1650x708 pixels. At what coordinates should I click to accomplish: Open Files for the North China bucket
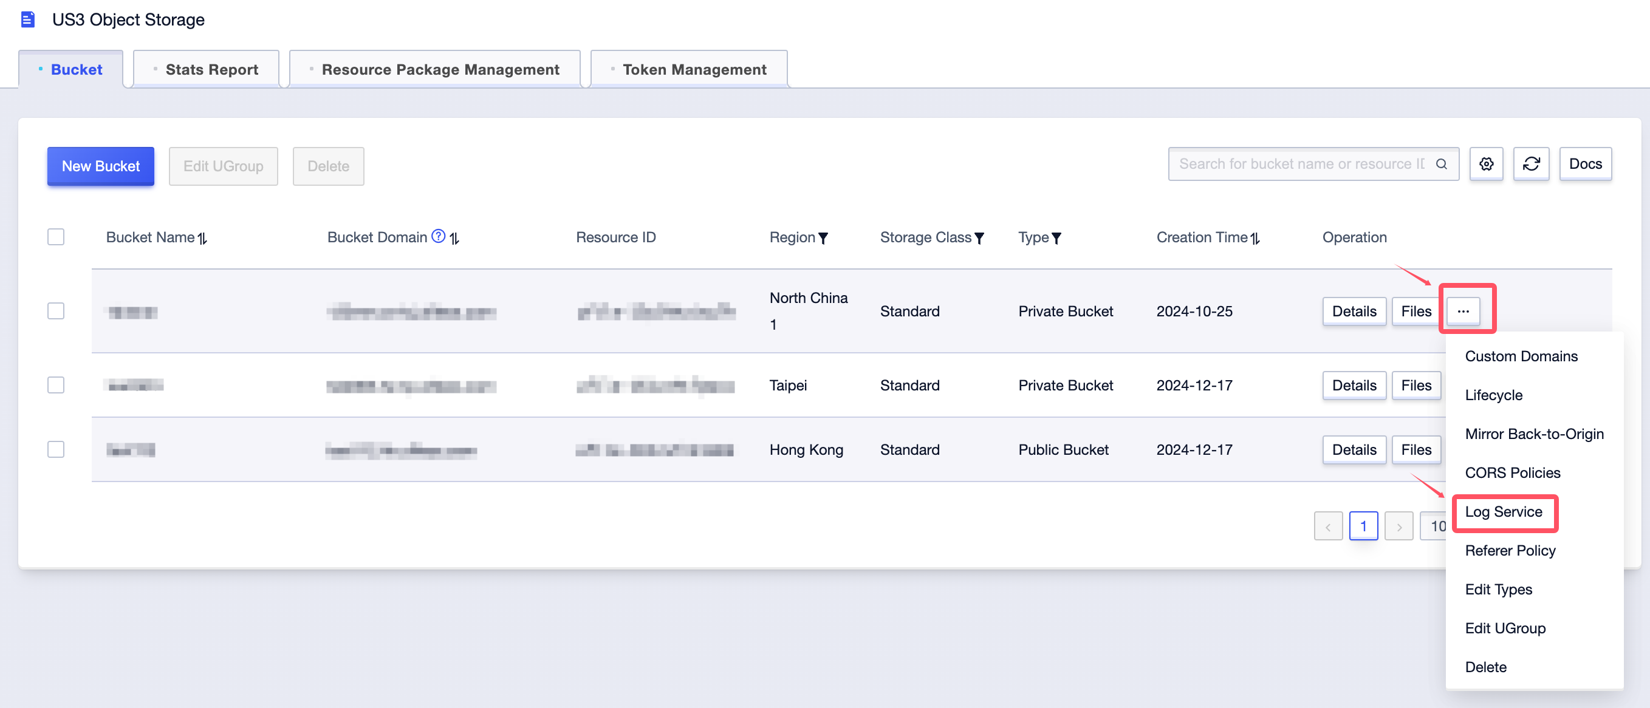click(1416, 311)
